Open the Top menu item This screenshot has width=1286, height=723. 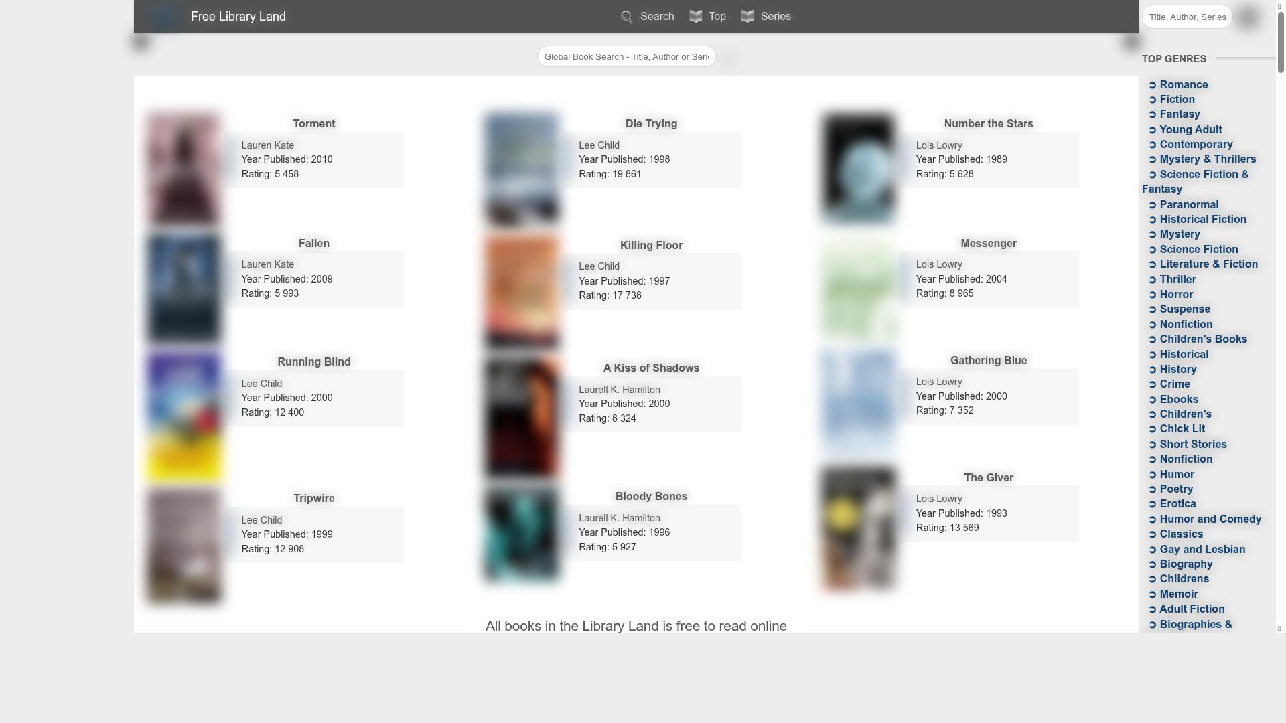(717, 17)
